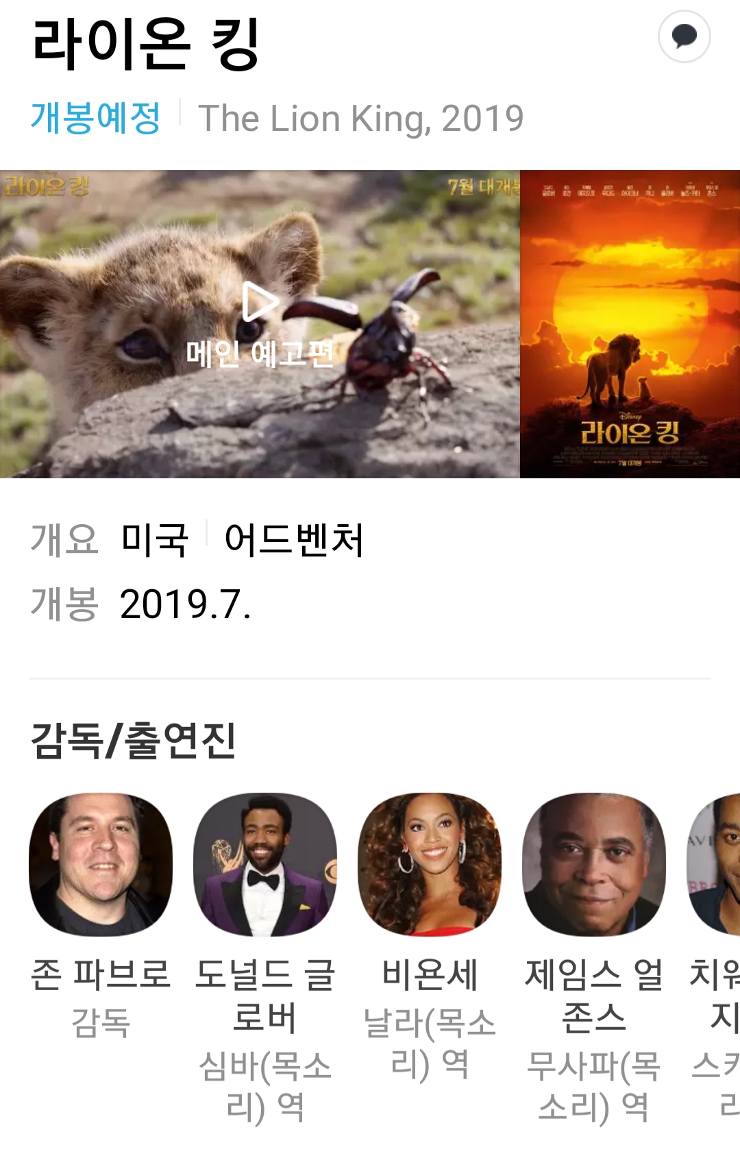Tap the 라이온 킹 title heading
The height and width of the screenshot is (1169, 740).
[146, 44]
